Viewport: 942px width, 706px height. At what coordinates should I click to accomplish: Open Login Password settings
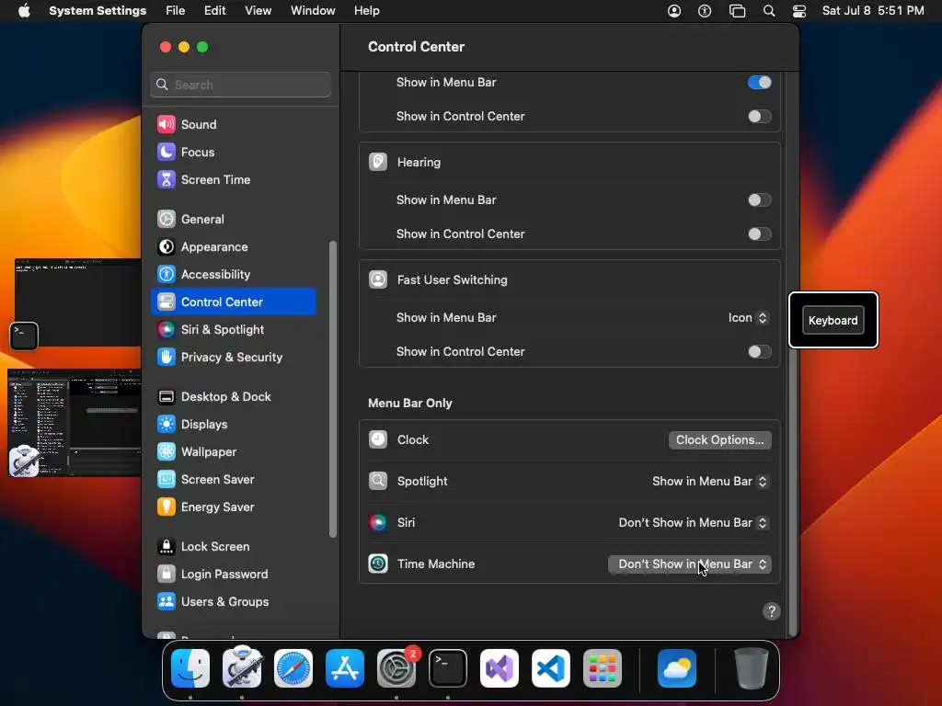pos(234,575)
